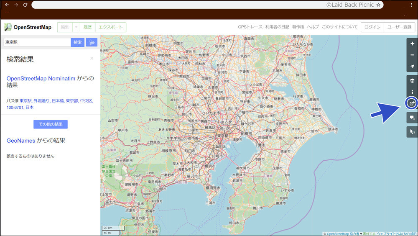This screenshot has height=236, width=418.
Task: Click the さいたま市 label on the map
Action: pos(211,113)
